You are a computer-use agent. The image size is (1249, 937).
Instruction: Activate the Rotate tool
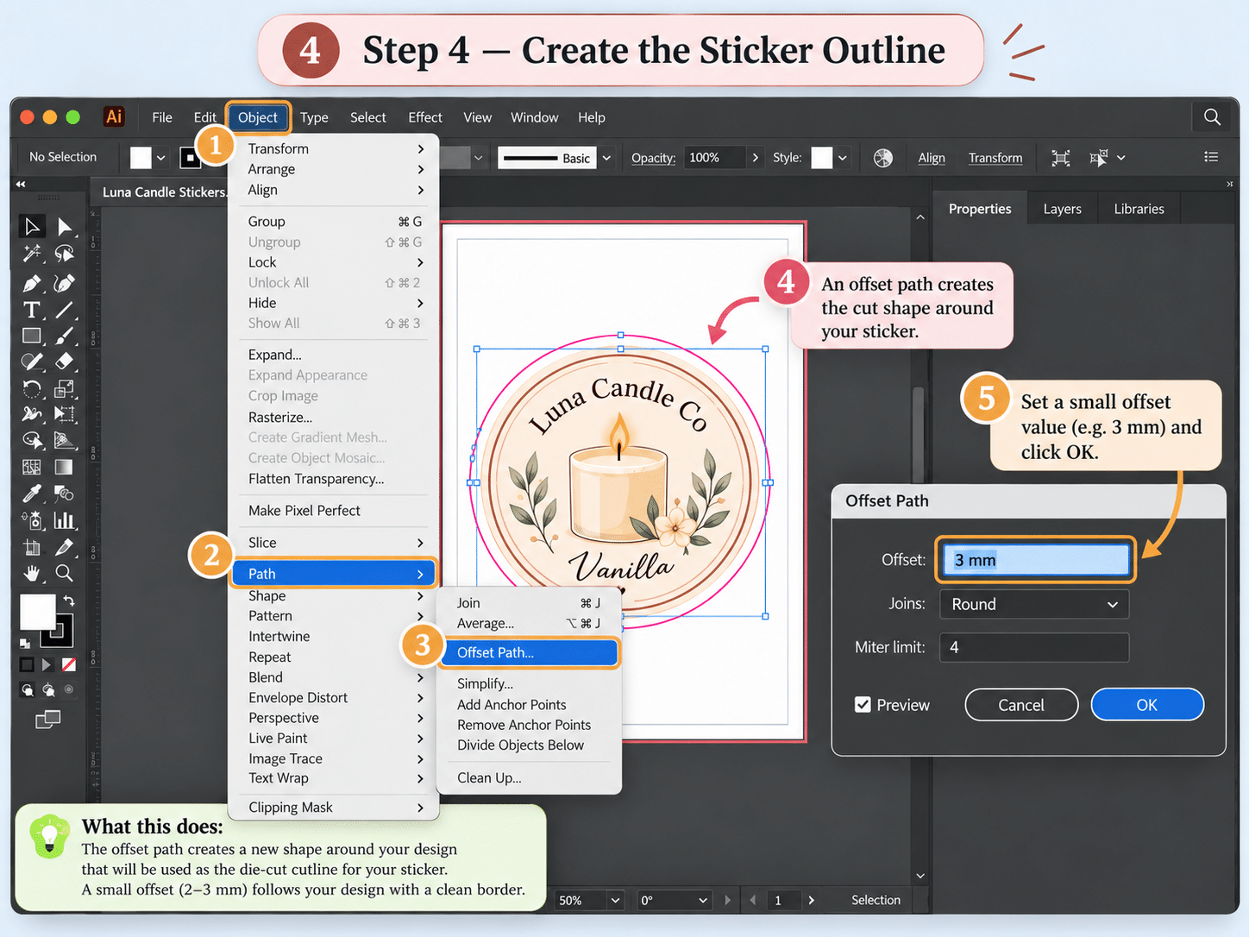[x=32, y=388]
